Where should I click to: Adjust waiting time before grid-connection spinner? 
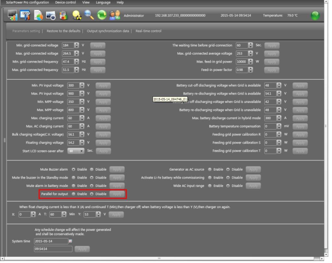[251, 45]
